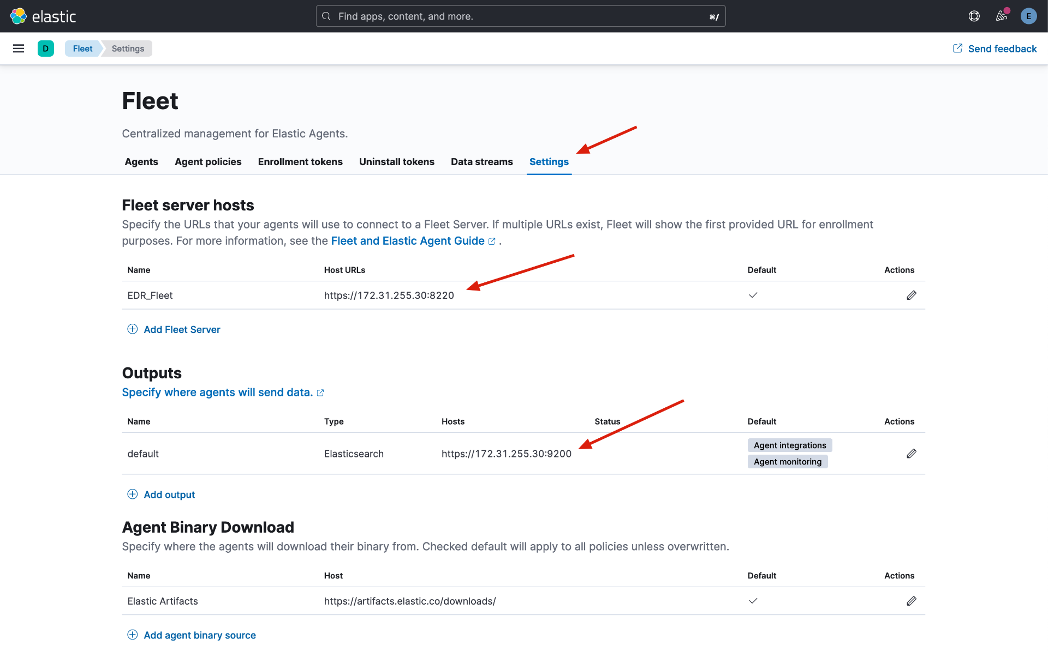Click the Elasticsearch type cell
1048x652 pixels.
click(x=354, y=454)
